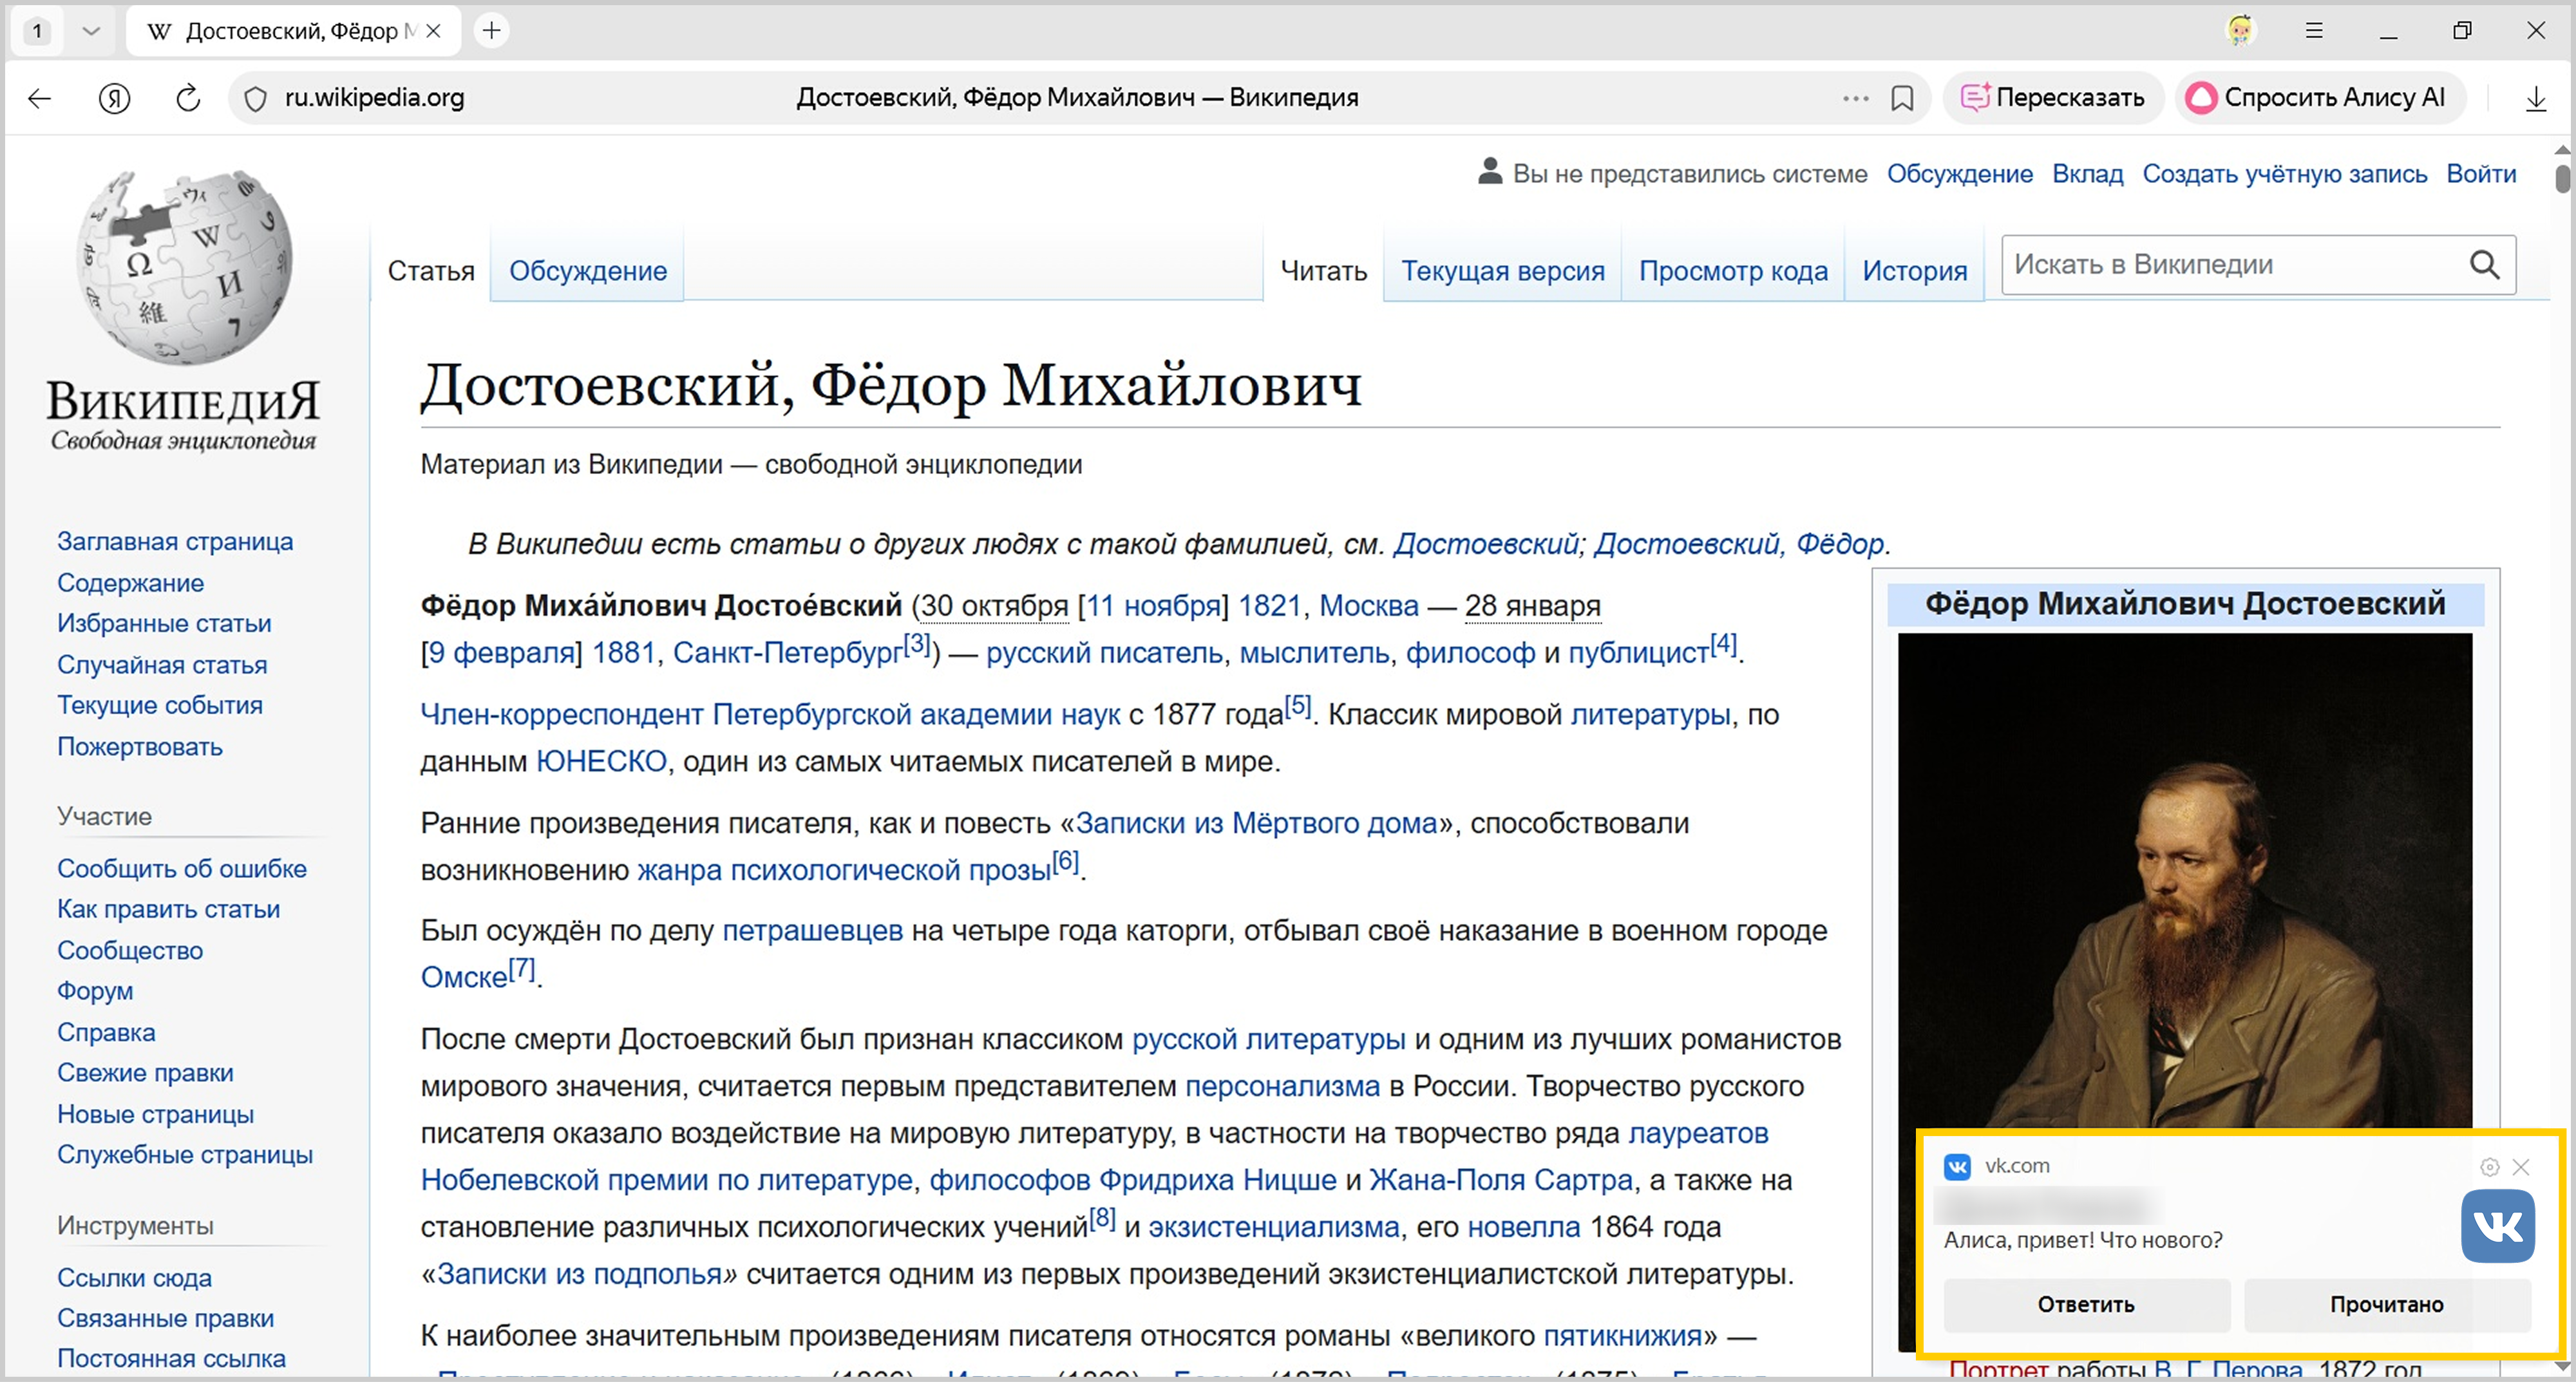The height and width of the screenshot is (1382, 2576).
Task: Click the browser back arrow
Action: click(40, 98)
